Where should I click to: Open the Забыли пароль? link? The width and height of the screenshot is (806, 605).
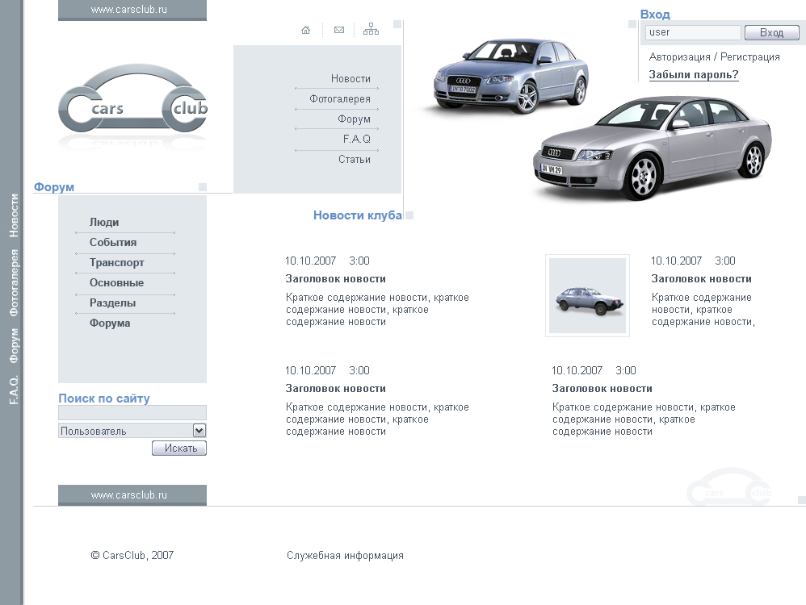tap(693, 75)
